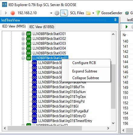Pin the IedTreeView panel with pushpin icon
The image size is (133, 135).
point(115,20)
